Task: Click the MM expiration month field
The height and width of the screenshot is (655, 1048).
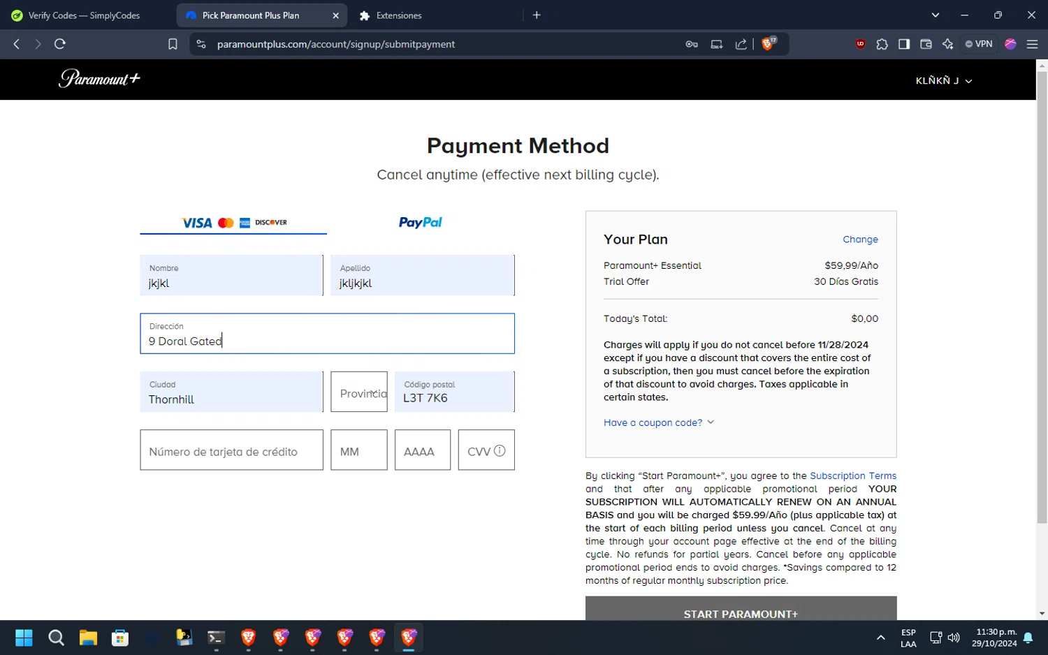Action: coord(359,450)
